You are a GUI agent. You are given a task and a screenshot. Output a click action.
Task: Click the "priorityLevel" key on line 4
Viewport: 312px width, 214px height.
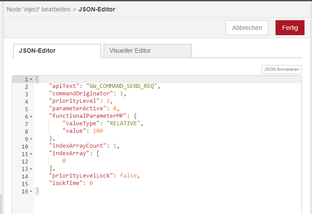click(74, 101)
